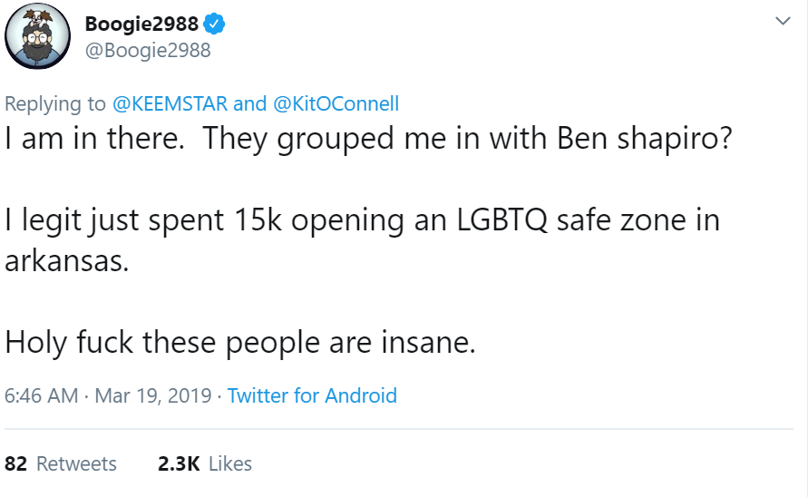The image size is (808, 497).
Task: Click the word 'arkansas.' in the tweet
Action: point(67,261)
